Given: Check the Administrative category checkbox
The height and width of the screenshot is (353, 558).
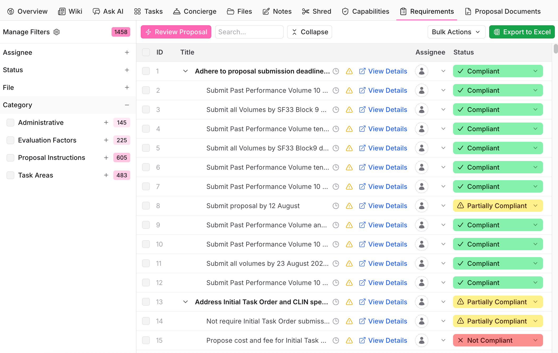Looking at the screenshot, I should pos(10,122).
